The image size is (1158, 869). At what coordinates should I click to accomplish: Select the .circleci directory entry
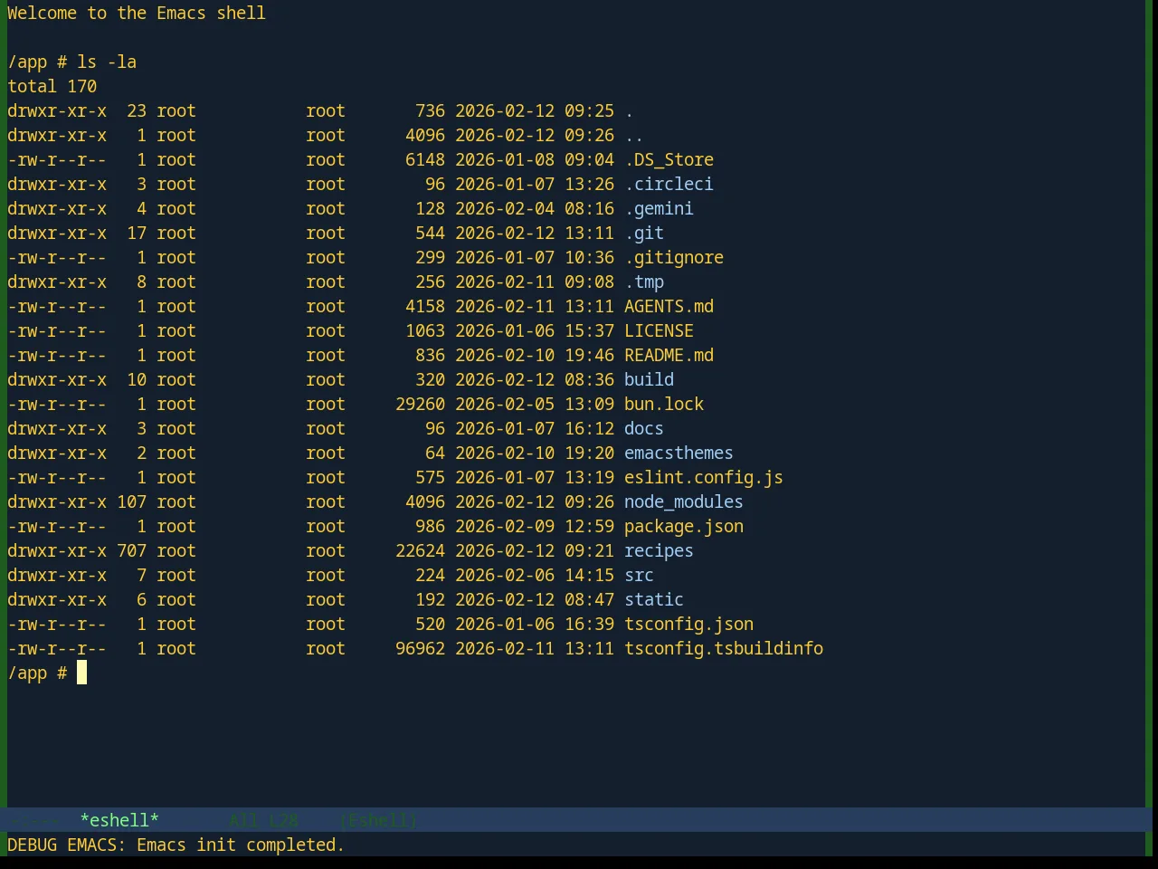pos(669,184)
